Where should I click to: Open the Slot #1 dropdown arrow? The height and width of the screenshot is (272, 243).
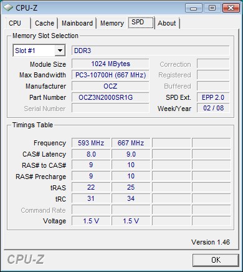click(x=60, y=51)
